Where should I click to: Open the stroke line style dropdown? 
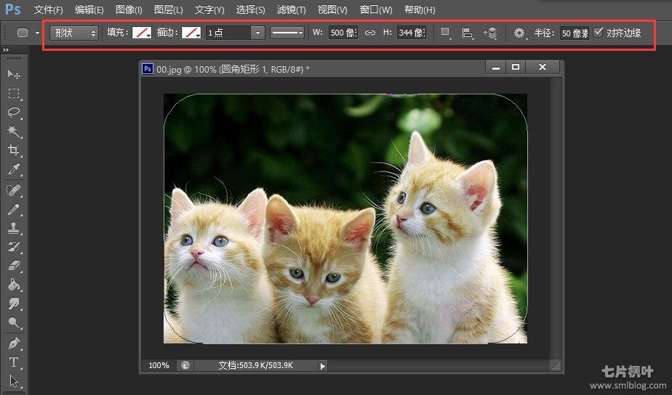tap(287, 33)
